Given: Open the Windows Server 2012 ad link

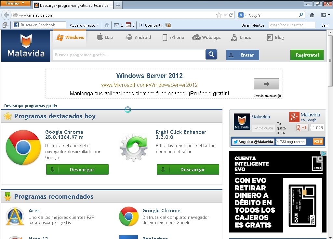Looking at the screenshot, I should click(x=150, y=76).
